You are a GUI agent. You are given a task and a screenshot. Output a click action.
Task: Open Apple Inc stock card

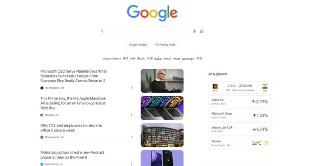pyautogui.click(x=240, y=102)
